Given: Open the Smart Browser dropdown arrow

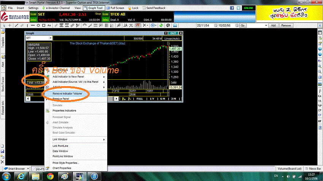Looking at the screenshot, I should (28, 168).
